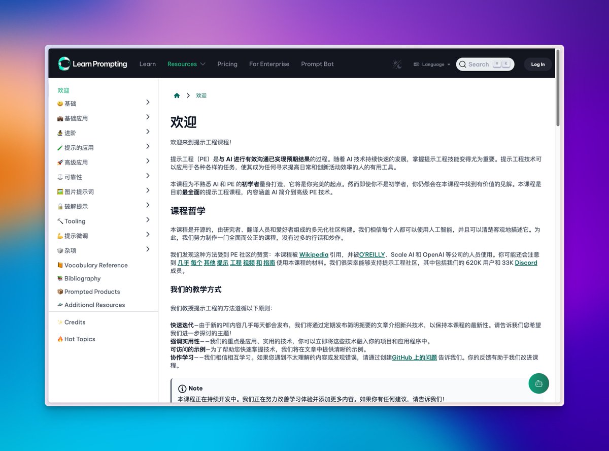This screenshot has width=609, height=451.
Task: Expand the 提示微调 sidebar section
Action: pyautogui.click(x=148, y=235)
